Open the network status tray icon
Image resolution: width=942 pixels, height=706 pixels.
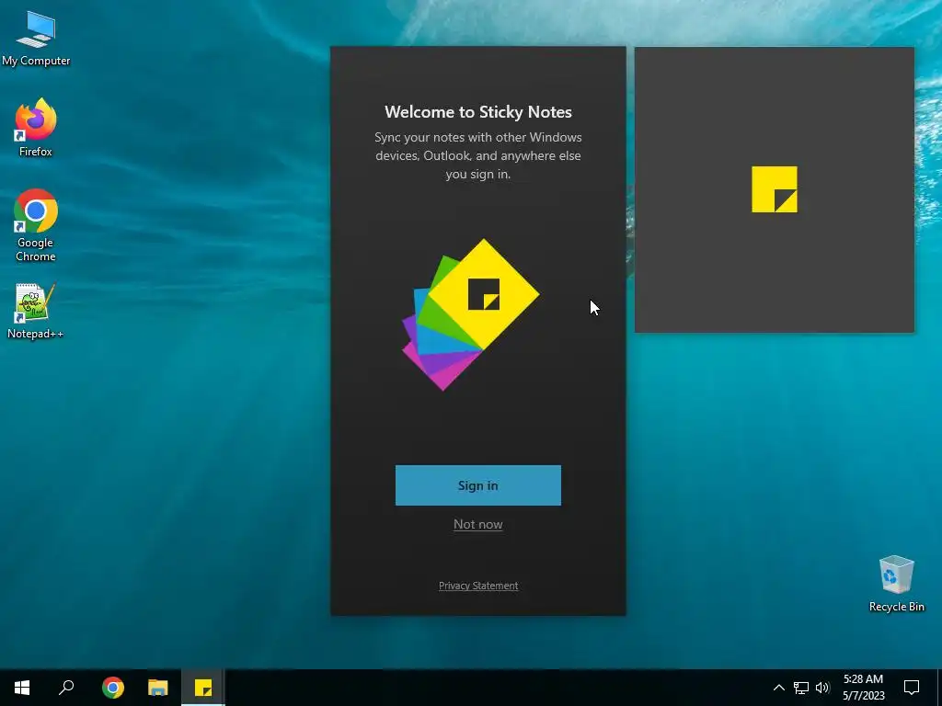(x=801, y=688)
